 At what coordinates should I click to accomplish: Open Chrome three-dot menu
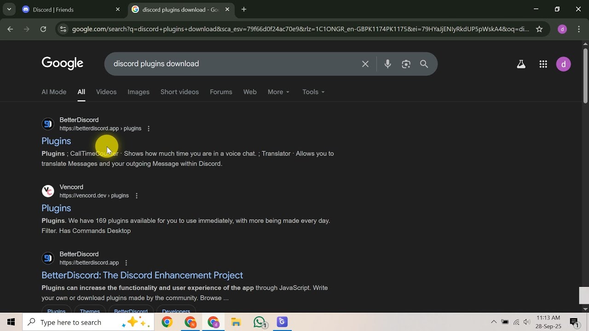pos(579,29)
